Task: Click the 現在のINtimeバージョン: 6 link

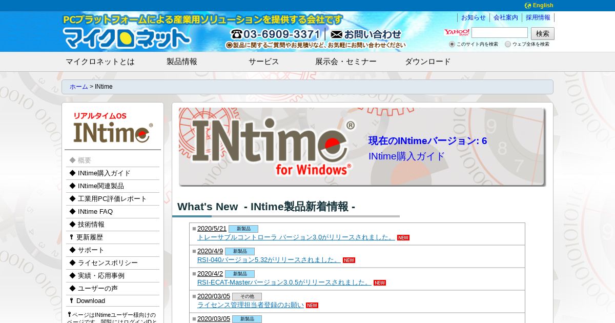Action: pos(427,141)
